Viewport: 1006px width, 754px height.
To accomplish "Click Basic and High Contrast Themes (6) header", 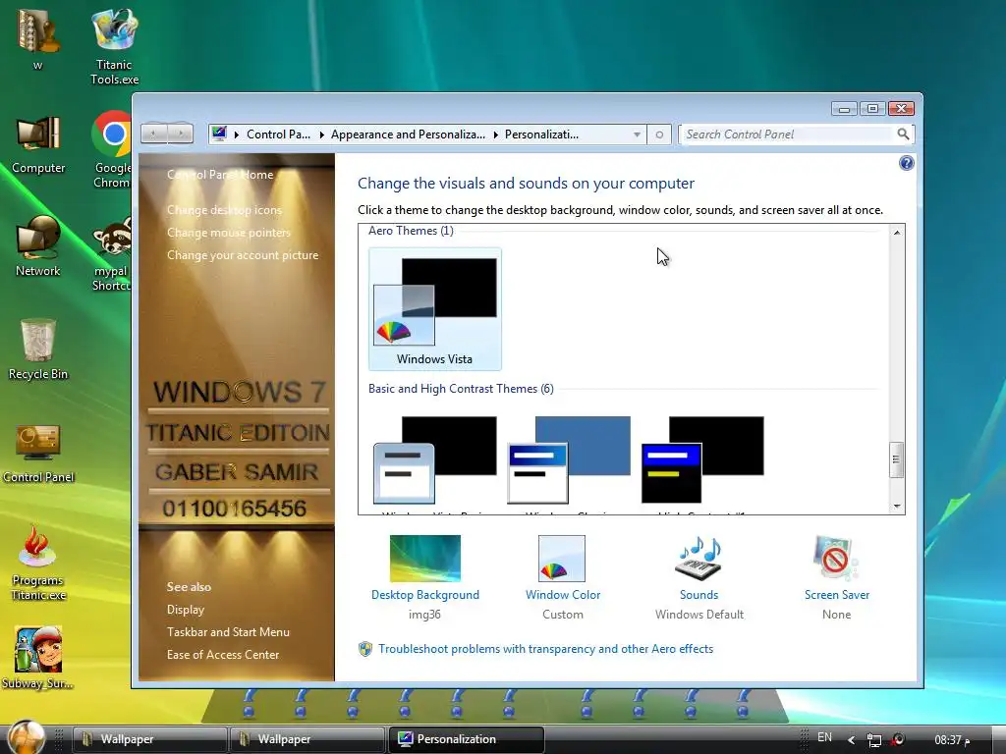I will click(461, 389).
